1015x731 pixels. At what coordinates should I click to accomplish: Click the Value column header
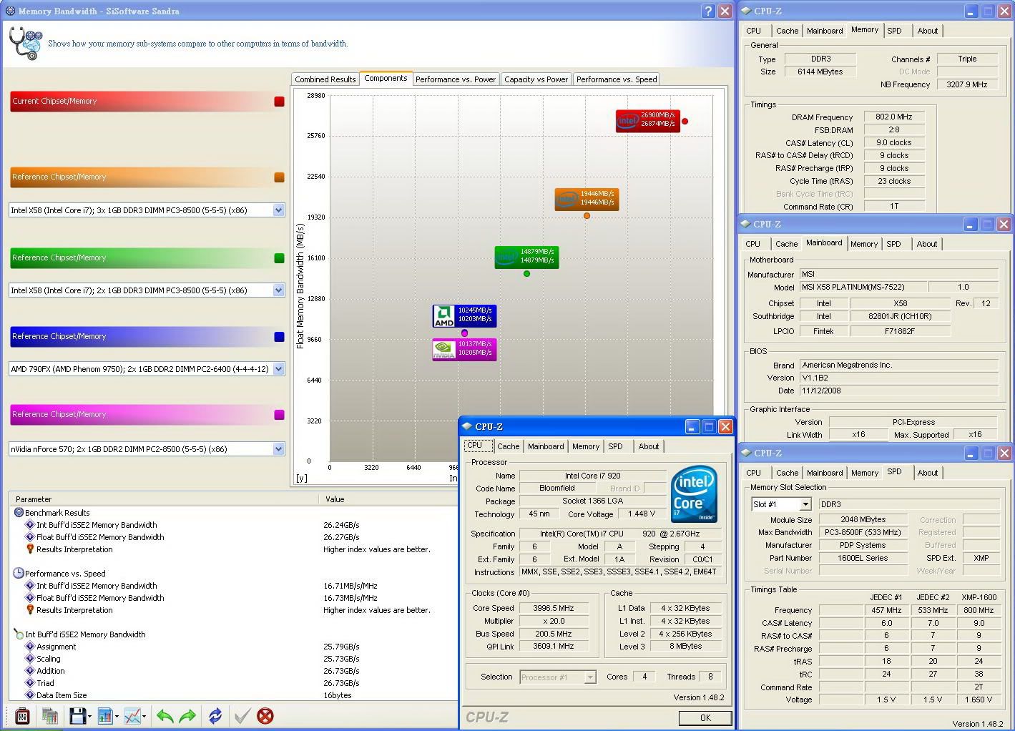[388, 499]
